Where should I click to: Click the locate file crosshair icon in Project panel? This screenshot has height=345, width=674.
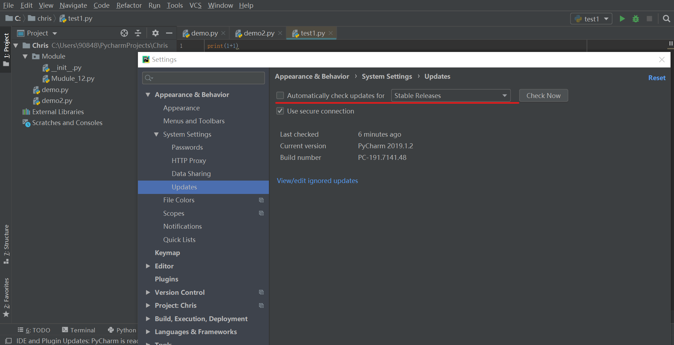point(124,33)
